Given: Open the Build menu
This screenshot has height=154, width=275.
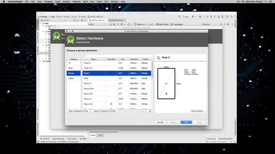Looking at the screenshot, I should [86, 2].
